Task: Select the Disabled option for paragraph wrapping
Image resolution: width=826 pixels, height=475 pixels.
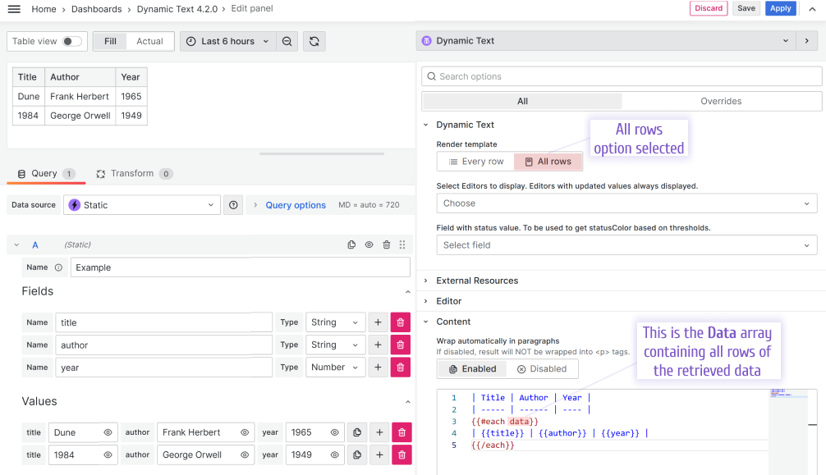Action: tap(542, 368)
